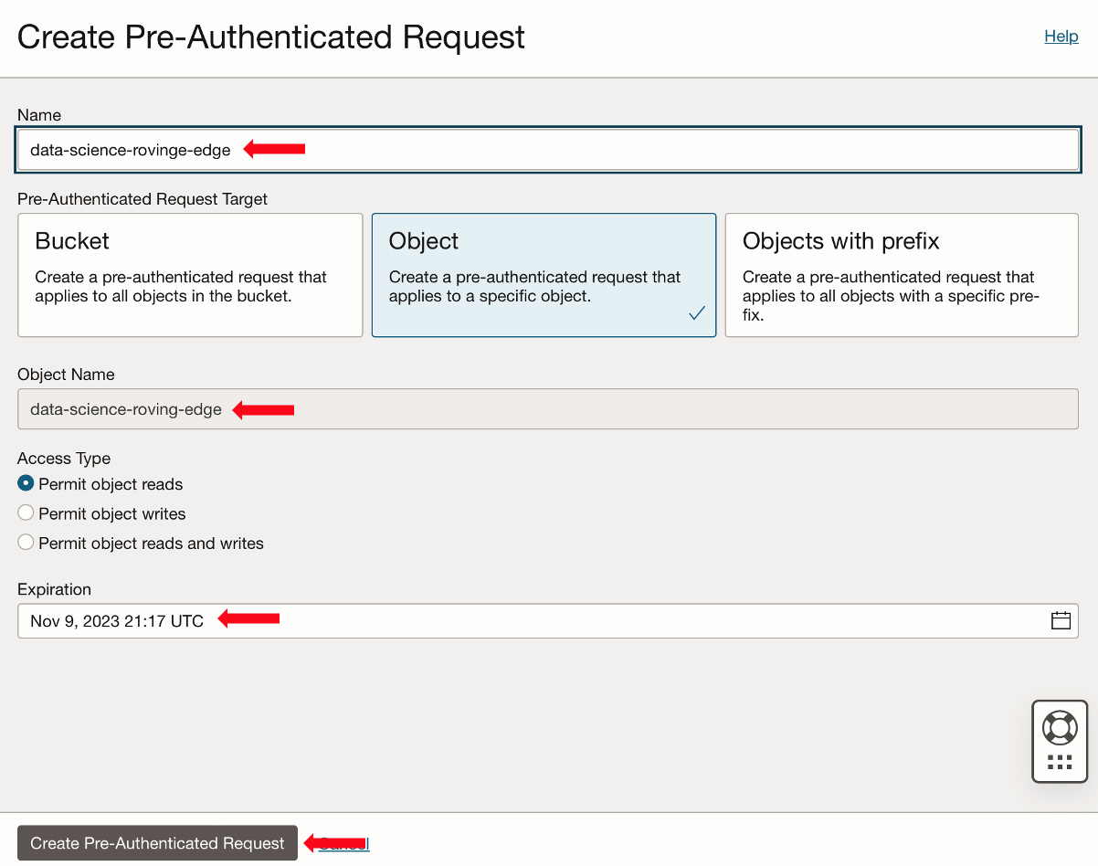1098x866 pixels.
Task: Choose "Permit object reads and writes" option
Action: (26, 541)
